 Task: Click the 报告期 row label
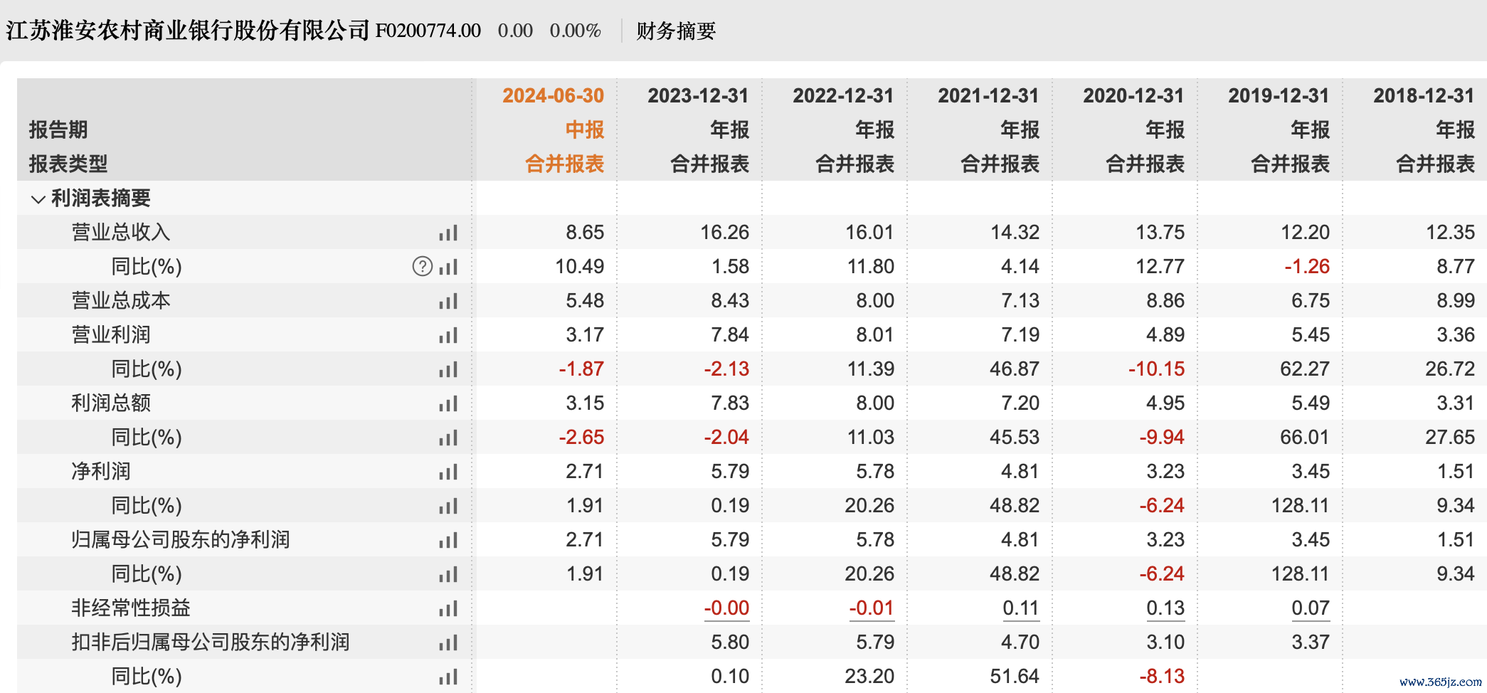[x=58, y=129]
